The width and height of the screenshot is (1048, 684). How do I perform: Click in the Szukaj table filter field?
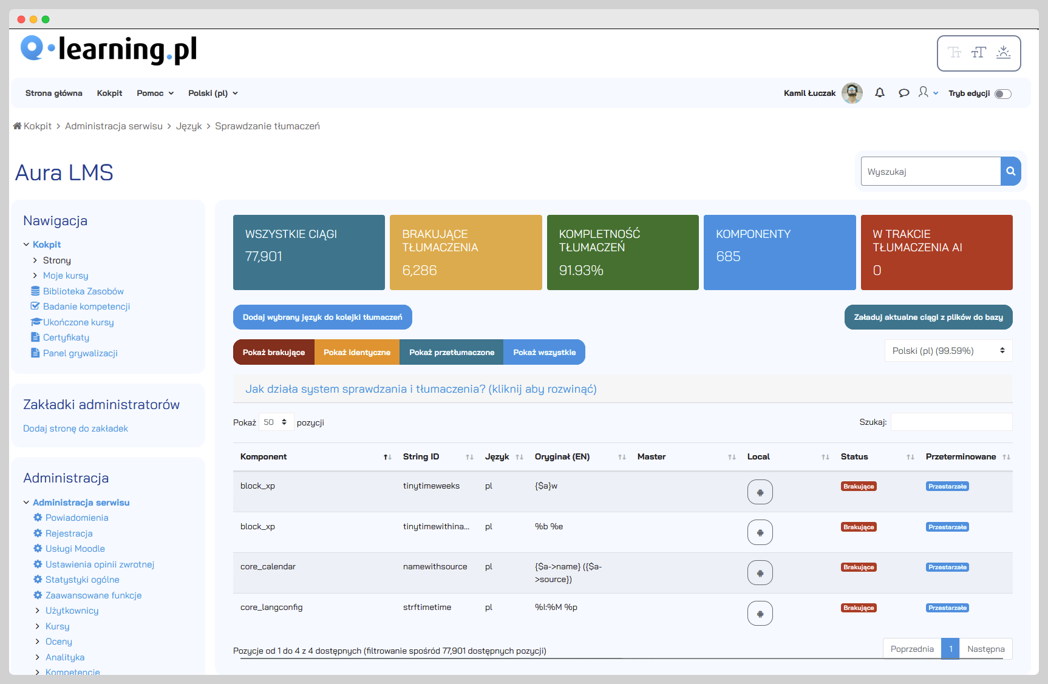pos(951,422)
